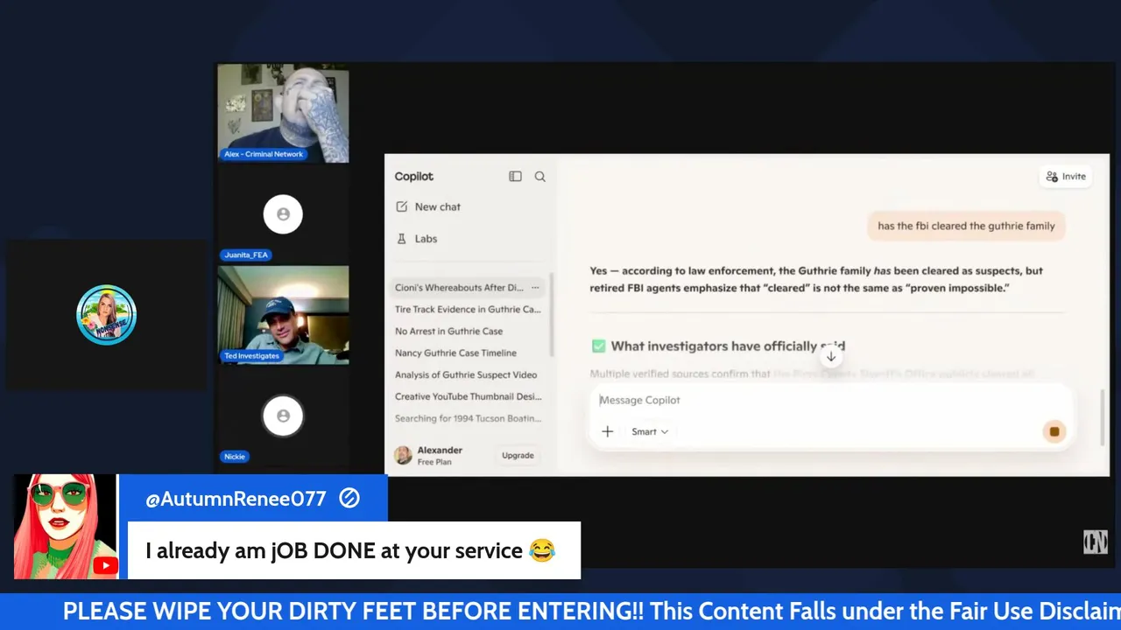Viewport: 1121px width, 630px height.
Task: Click the Copilot sidebar history scrollbar
Action: click(x=552, y=315)
